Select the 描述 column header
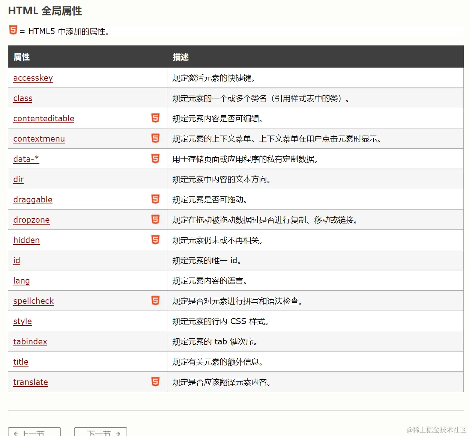The height and width of the screenshot is (436, 469). pos(180,57)
